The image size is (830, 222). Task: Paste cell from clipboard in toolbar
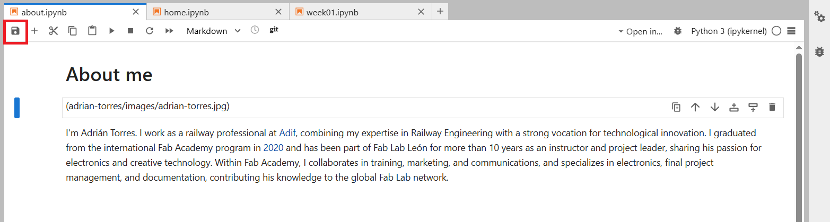92,31
